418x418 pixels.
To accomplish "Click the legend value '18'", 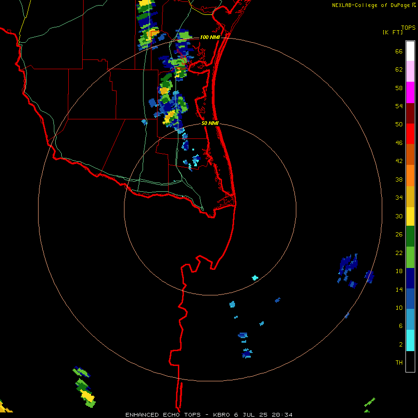I will pos(399,271).
